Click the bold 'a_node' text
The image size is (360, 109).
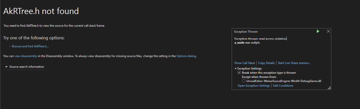(x=239, y=43)
